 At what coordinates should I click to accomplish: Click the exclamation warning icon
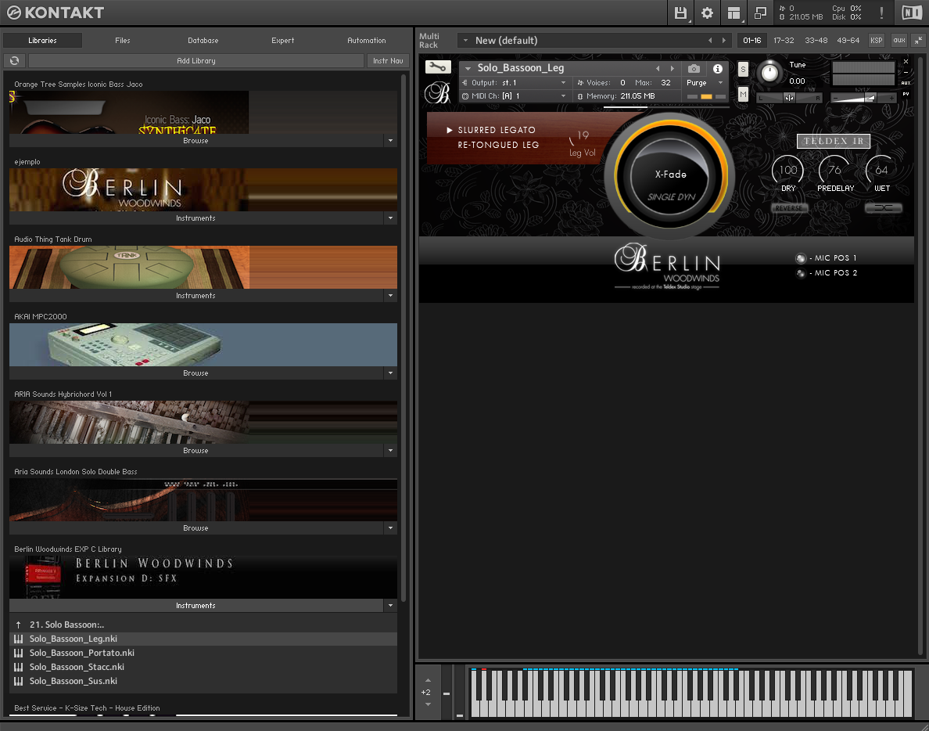(x=881, y=13)
